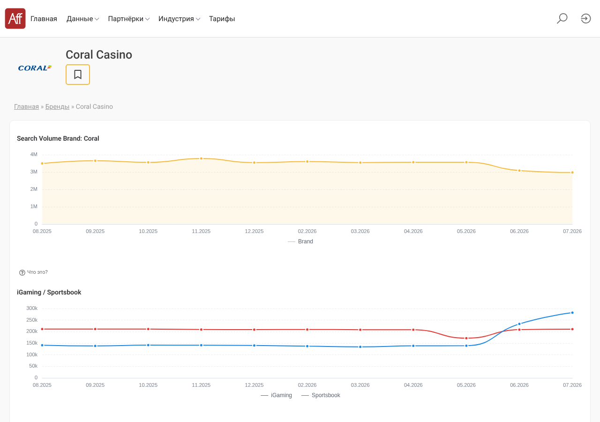Screen dimensions: 600x422
Task: Select blue iGaming point at 03.2026
Action: (360, 347)
